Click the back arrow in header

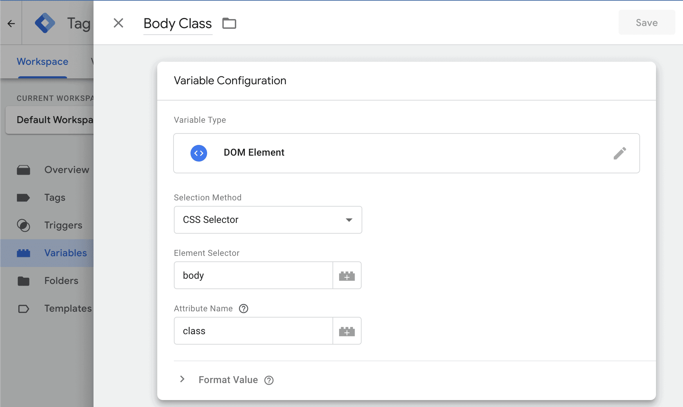(11, 23)
